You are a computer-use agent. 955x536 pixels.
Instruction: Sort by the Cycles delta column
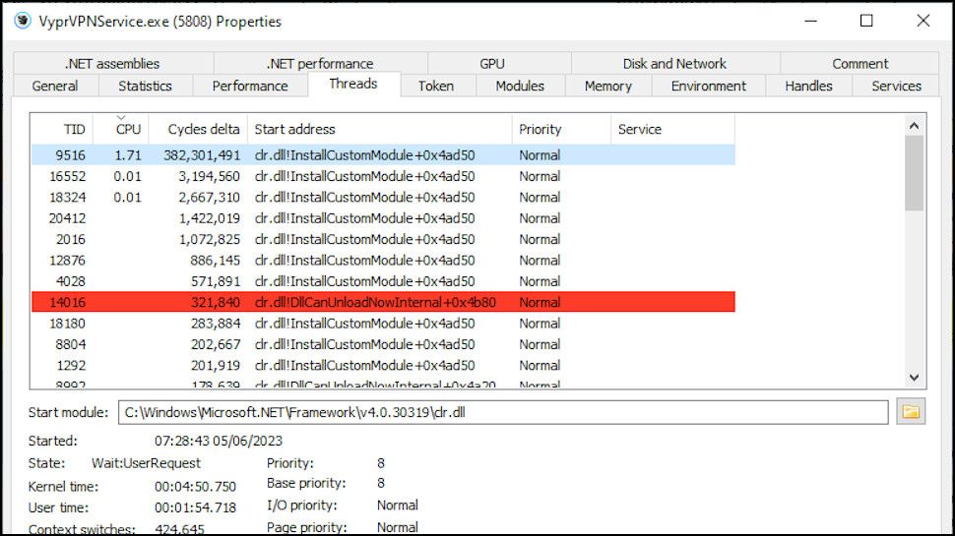[204, 129]
